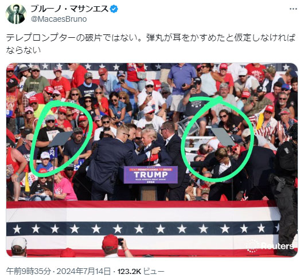This screenshot has width=304, height=278.
Task: Open the three-dot more options menu
Action: click(293, 9)
